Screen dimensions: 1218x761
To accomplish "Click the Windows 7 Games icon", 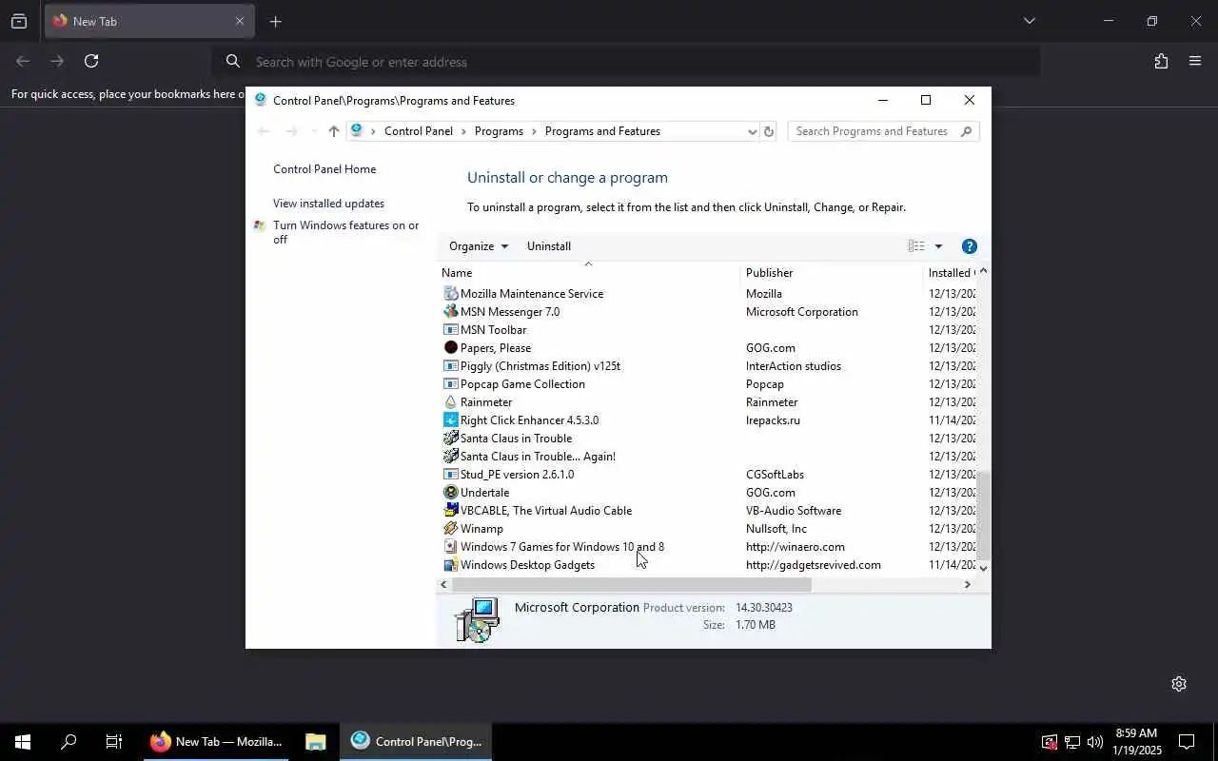I will tap(451, 546).
